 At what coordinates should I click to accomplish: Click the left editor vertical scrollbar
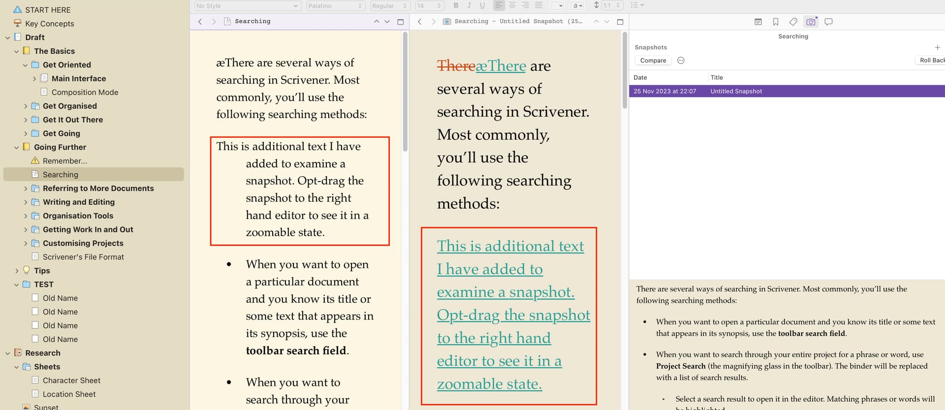[x=405, y=92]
